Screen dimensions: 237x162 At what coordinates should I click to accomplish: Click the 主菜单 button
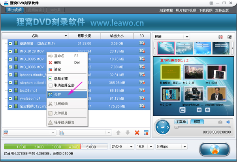181,122
